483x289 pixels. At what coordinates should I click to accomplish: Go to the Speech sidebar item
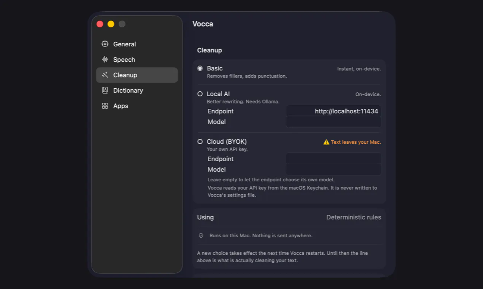137,59
